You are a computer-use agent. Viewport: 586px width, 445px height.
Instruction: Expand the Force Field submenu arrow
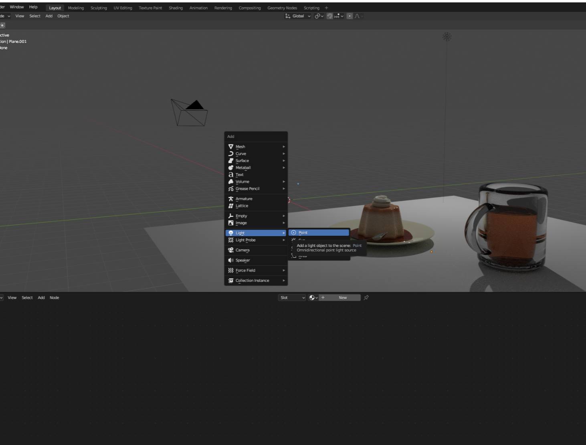[x=284, y=271]
